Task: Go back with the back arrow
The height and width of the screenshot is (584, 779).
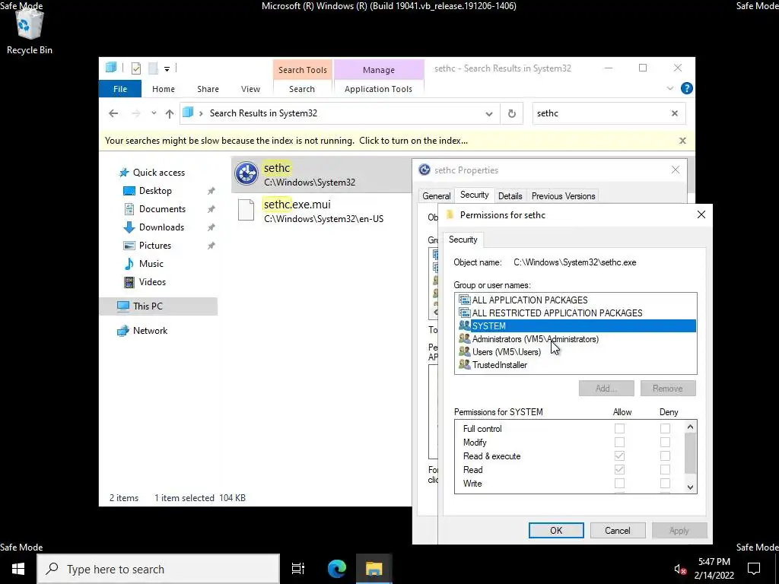Action: coord(113,114)
